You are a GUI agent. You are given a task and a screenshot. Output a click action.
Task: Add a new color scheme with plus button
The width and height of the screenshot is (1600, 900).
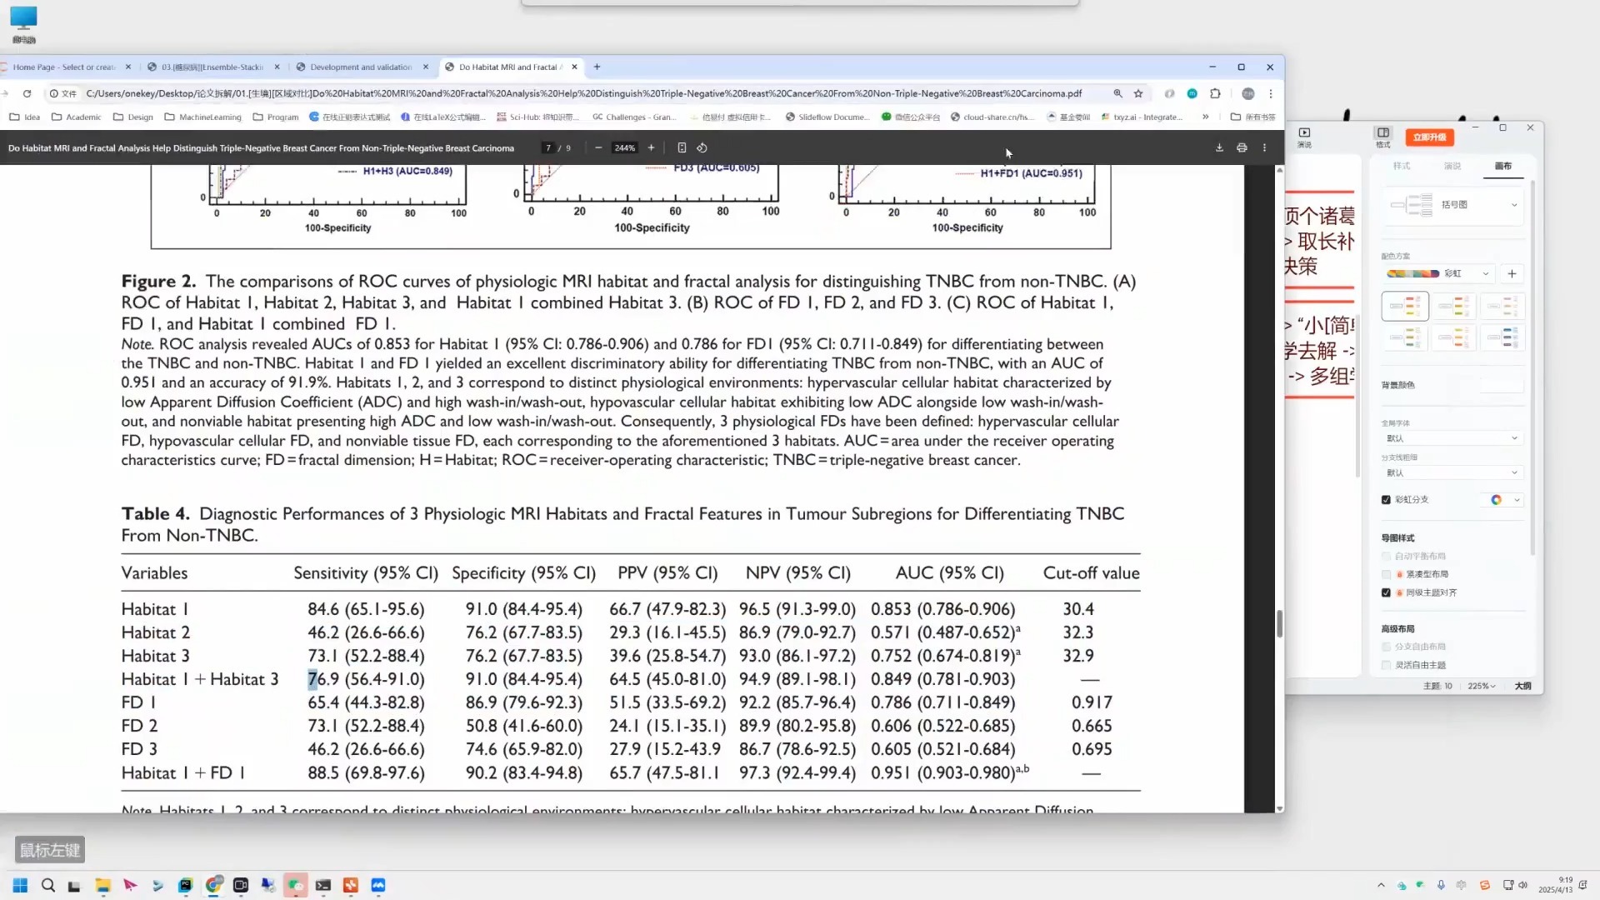[1512, 273]
